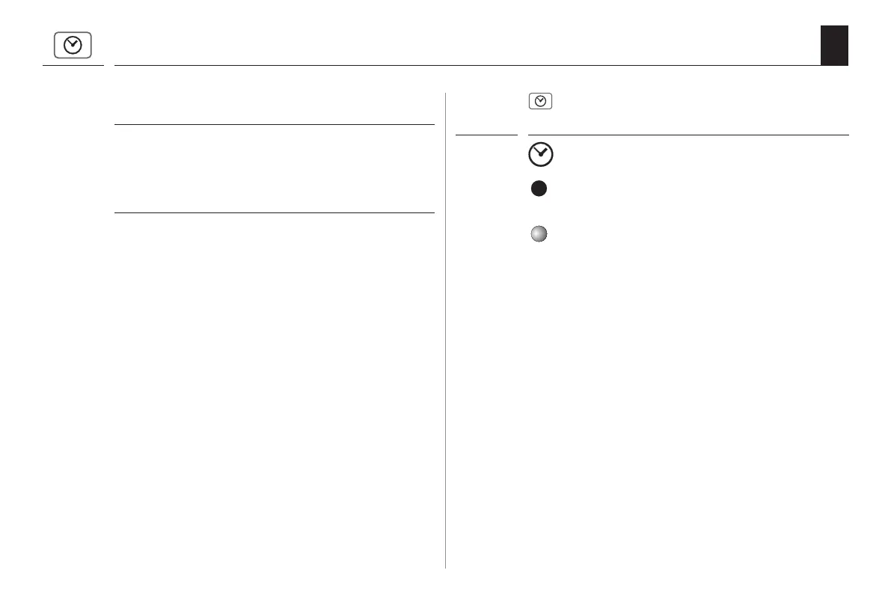Toggle the gray sphere indicator

pyautogui.click(x=539, y=234)
